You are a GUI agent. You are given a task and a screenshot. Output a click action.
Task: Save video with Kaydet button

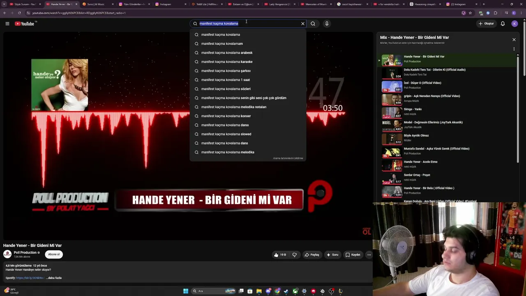[353, 255]
